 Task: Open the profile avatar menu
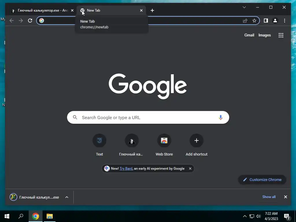[x=275, y=21]
